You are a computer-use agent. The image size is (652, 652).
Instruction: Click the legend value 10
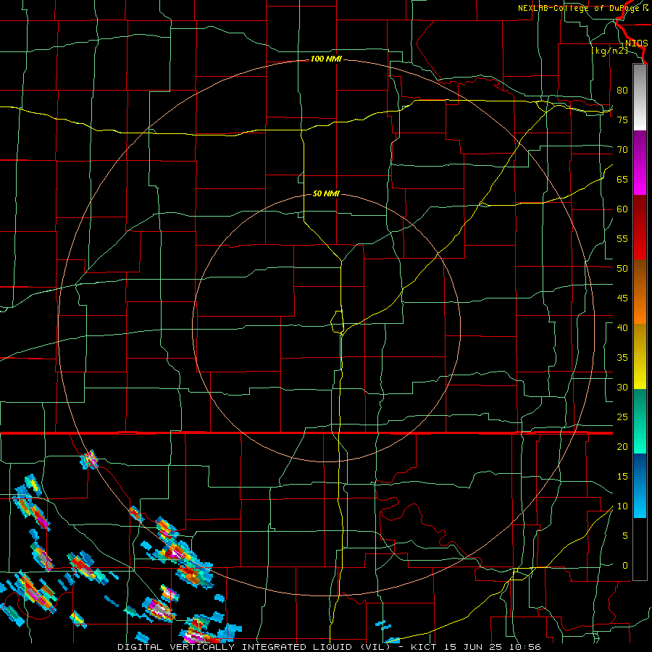coord(622,506)
